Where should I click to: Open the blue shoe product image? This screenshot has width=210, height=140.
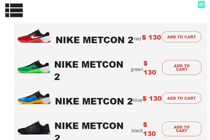34,97
